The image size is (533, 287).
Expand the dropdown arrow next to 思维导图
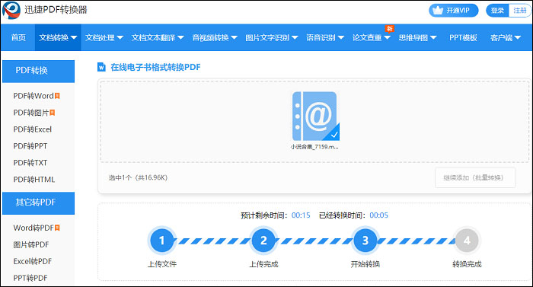coord(433,38)
